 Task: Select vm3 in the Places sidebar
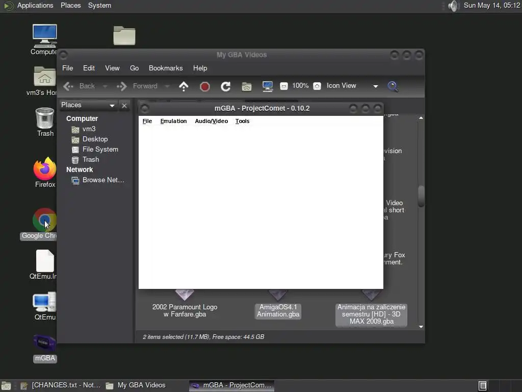click(84, 129)
